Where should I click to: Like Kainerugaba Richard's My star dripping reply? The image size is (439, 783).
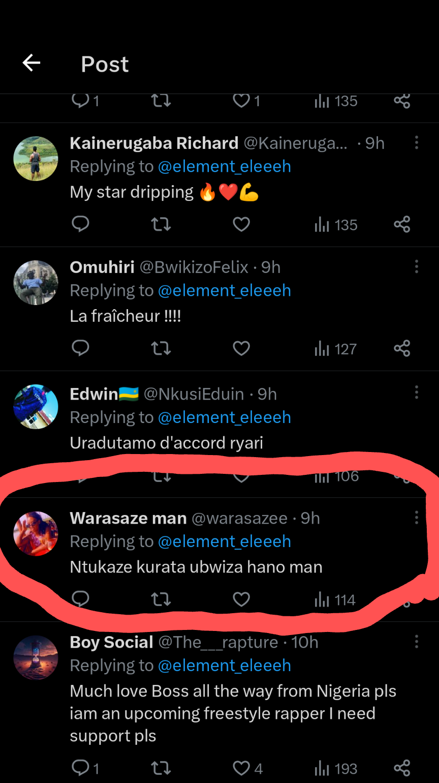[241, 224]
